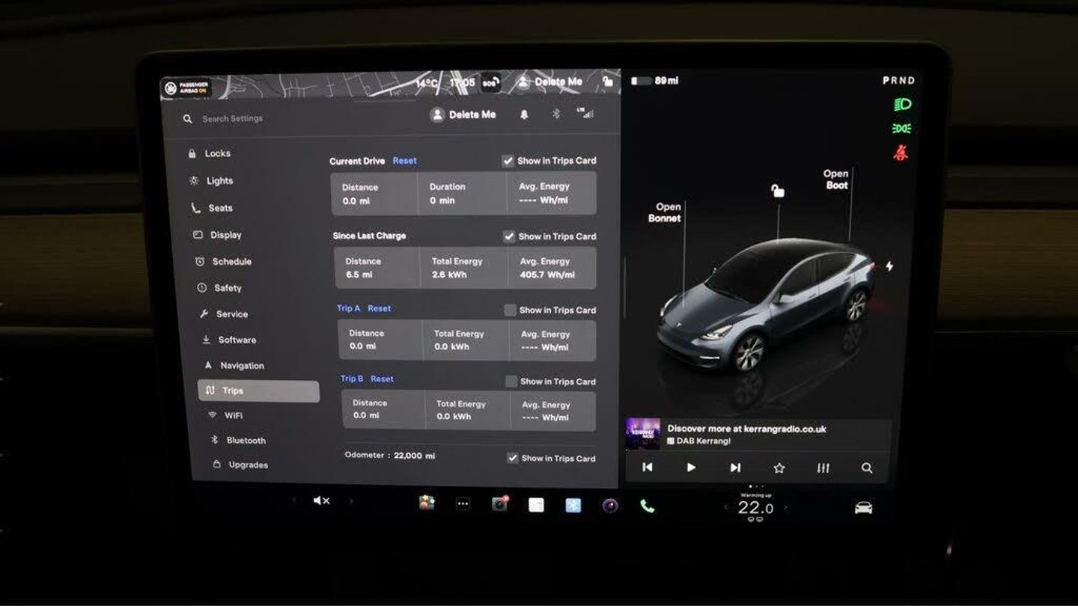1078x606 pixels.
Task: Open Service settings with wrench icon
Action: pyautogui.click(x=223, y=314)
